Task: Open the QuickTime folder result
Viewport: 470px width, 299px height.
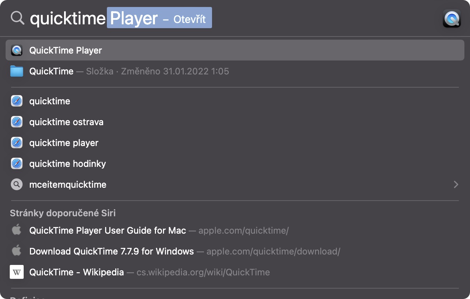Action: coord(52,71)
